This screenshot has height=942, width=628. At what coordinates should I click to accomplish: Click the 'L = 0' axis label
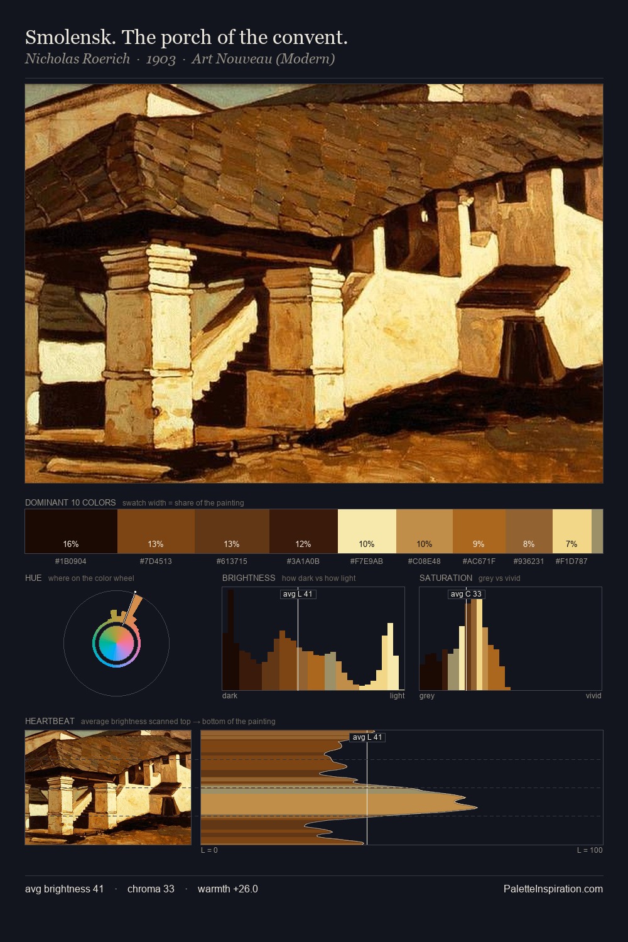[209, 850]
